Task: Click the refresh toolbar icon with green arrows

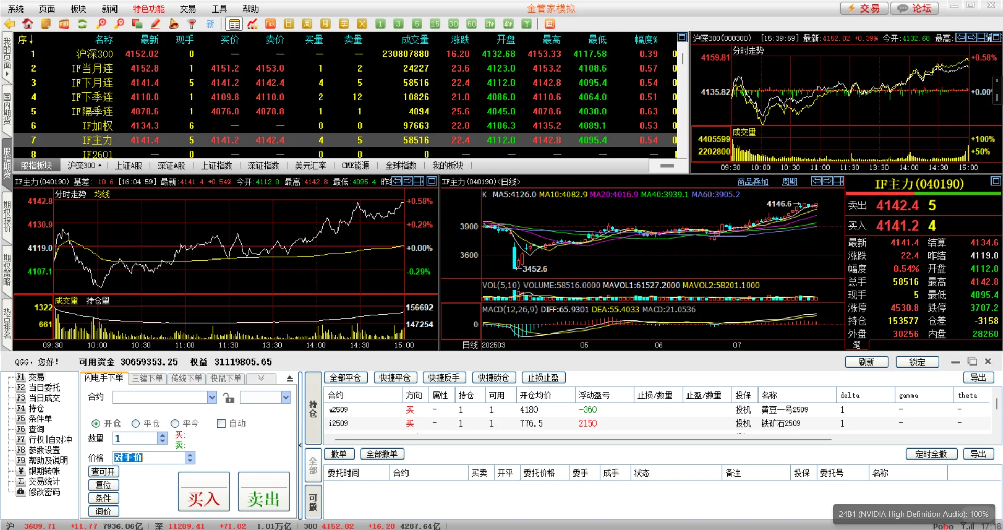Action: 83,24
